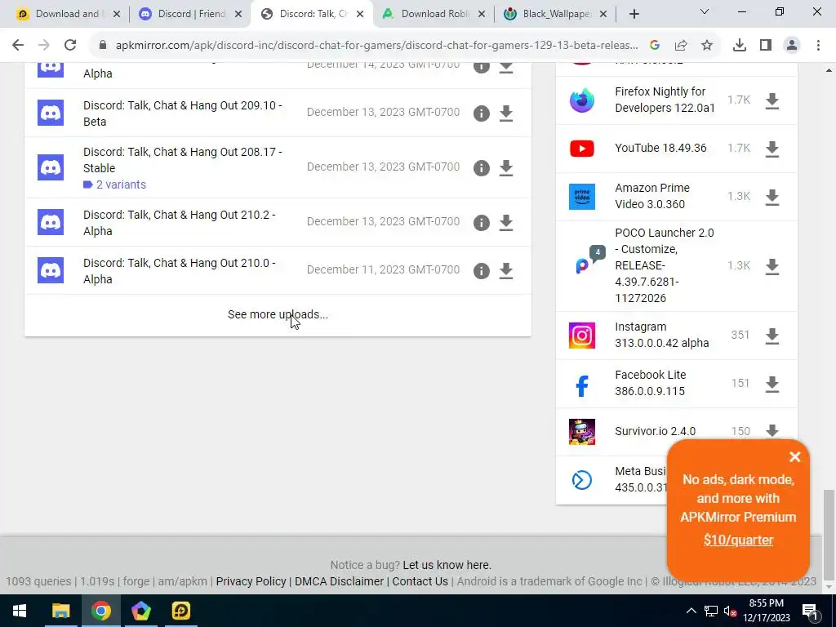Click the Discord logo beside 208.17 Stable

pos(51,167)
